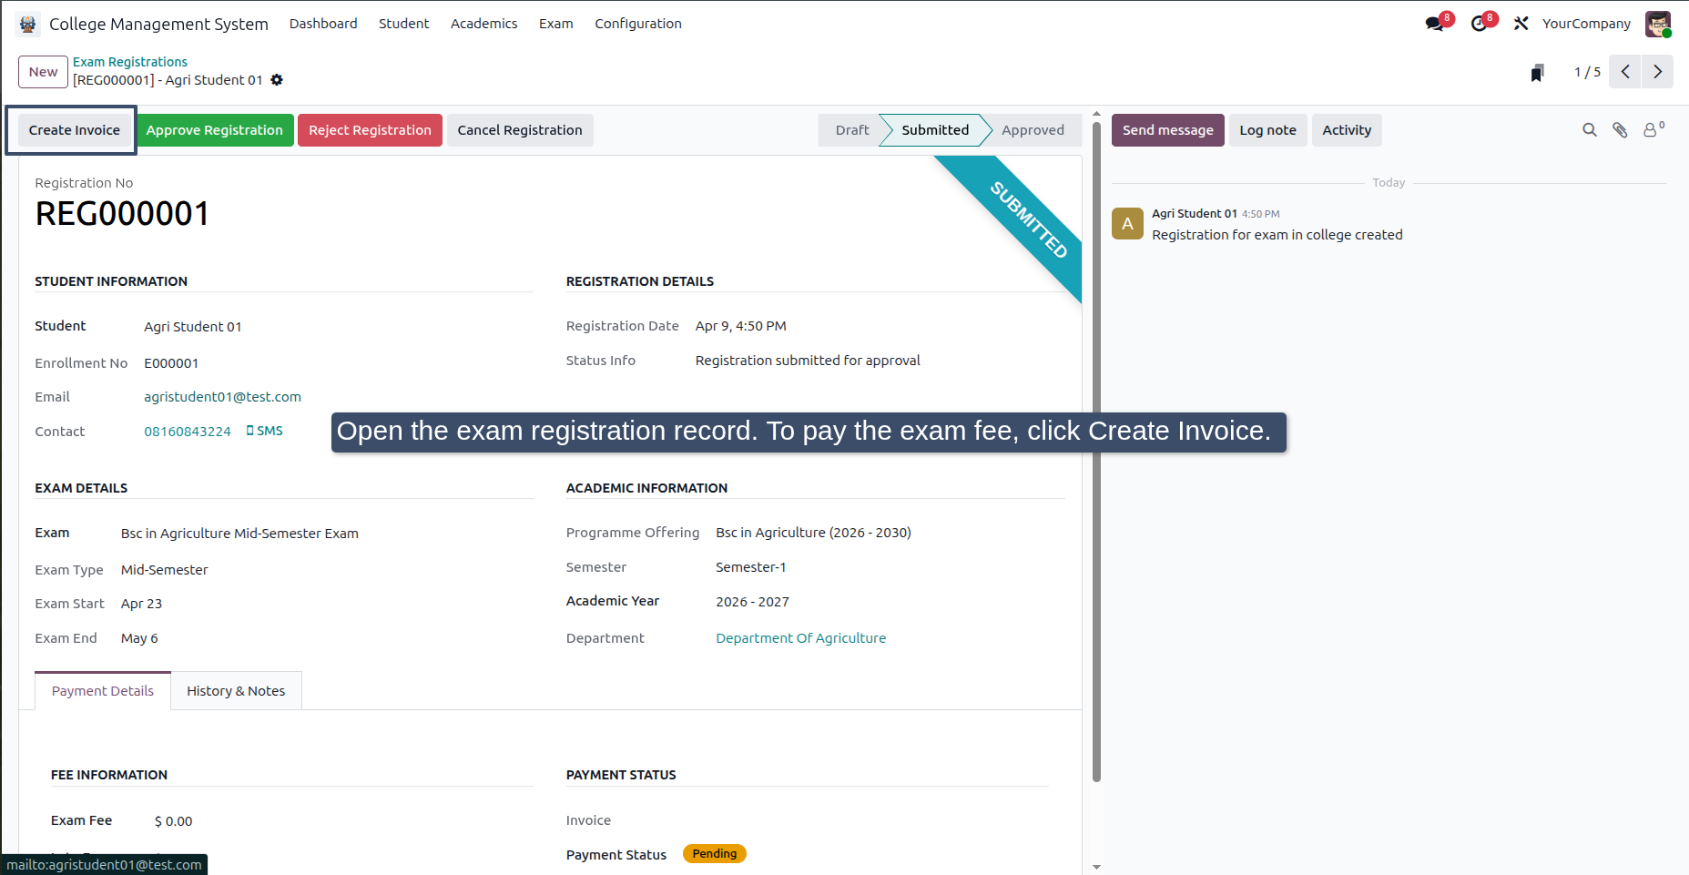Screen dimensions: 1689x875
Task: Click the agristudent01@test.com email link
Action: 222,397
